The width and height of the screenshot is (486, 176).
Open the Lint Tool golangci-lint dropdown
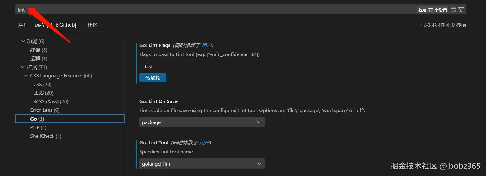tap(202, 163)
